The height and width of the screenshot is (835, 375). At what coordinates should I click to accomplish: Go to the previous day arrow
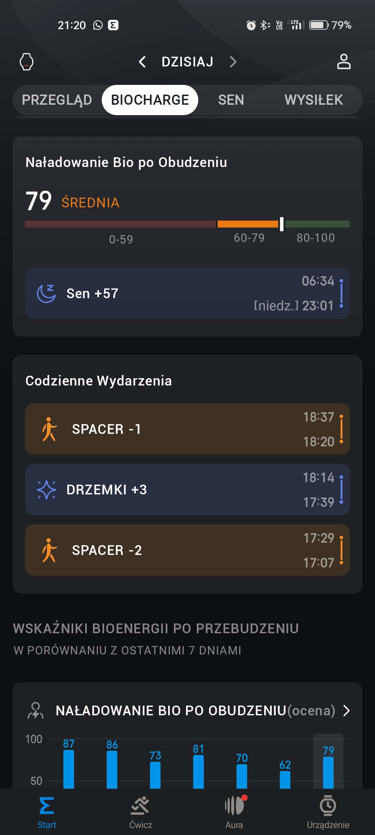142,62
